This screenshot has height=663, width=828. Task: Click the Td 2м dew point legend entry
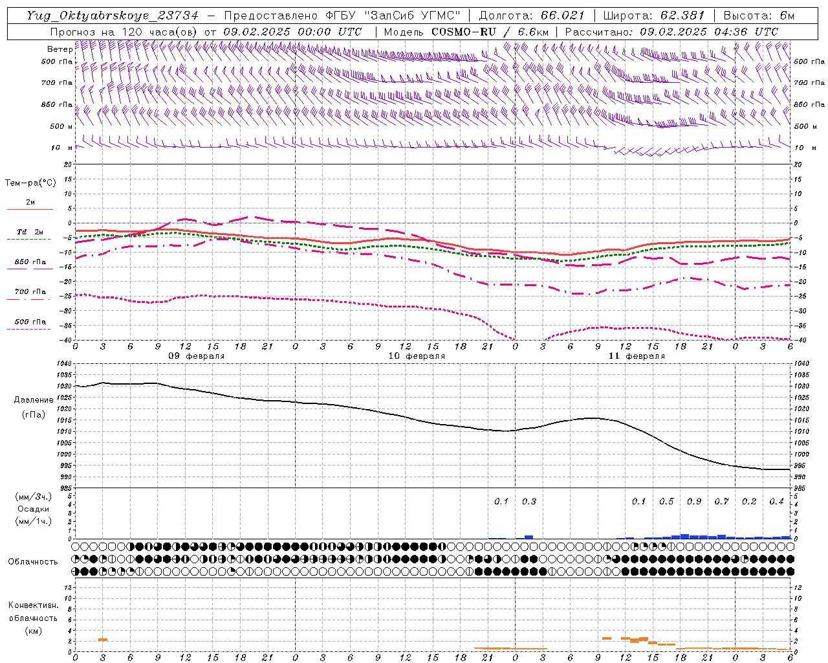tap(30, 232)
